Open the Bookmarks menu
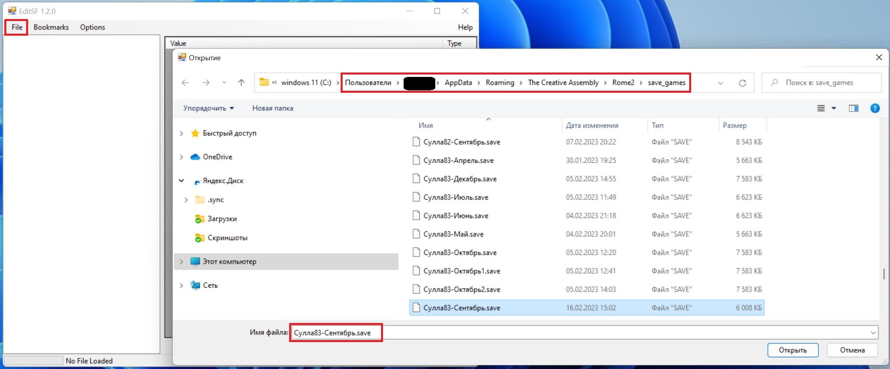This screenshot has width=890, height=369. pos(51,27)
